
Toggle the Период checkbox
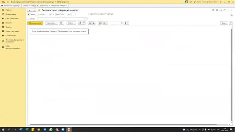pyautogui.click(x=29, y=14)
